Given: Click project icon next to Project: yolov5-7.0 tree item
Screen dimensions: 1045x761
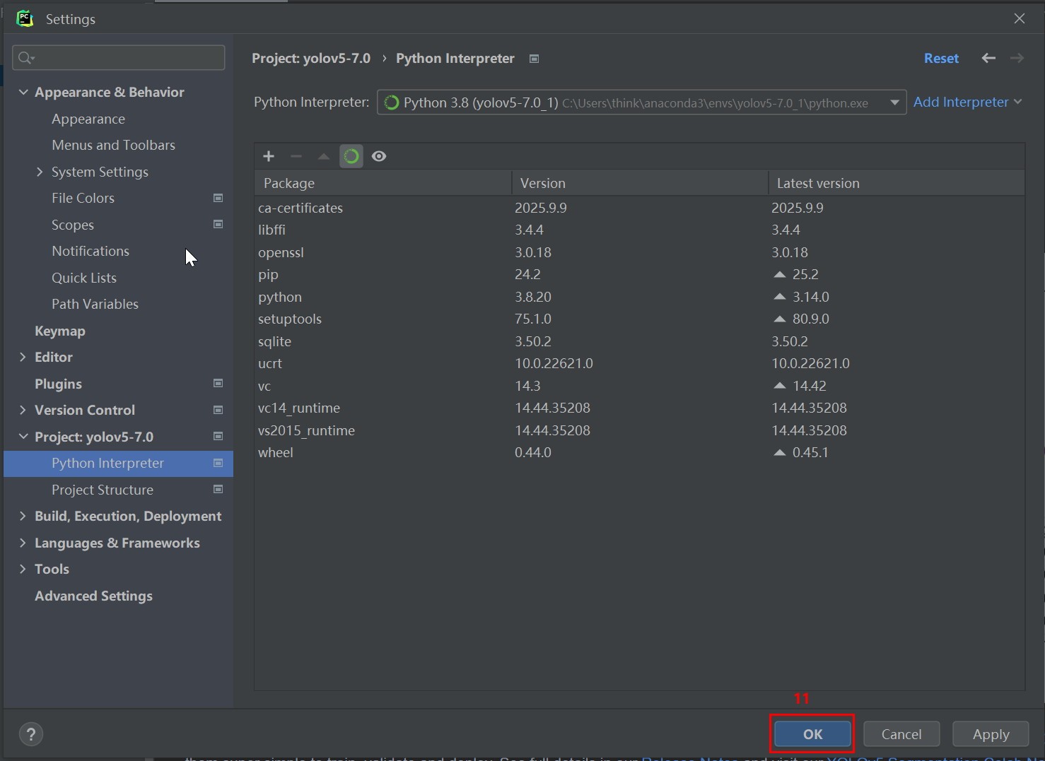Looking at the screenshot, I should coord(218,436).
